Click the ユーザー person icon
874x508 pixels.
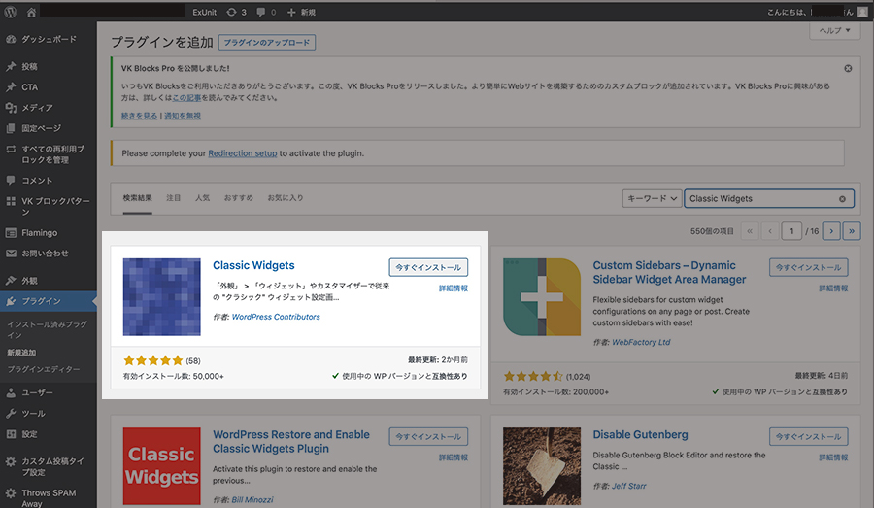point(11,392)
